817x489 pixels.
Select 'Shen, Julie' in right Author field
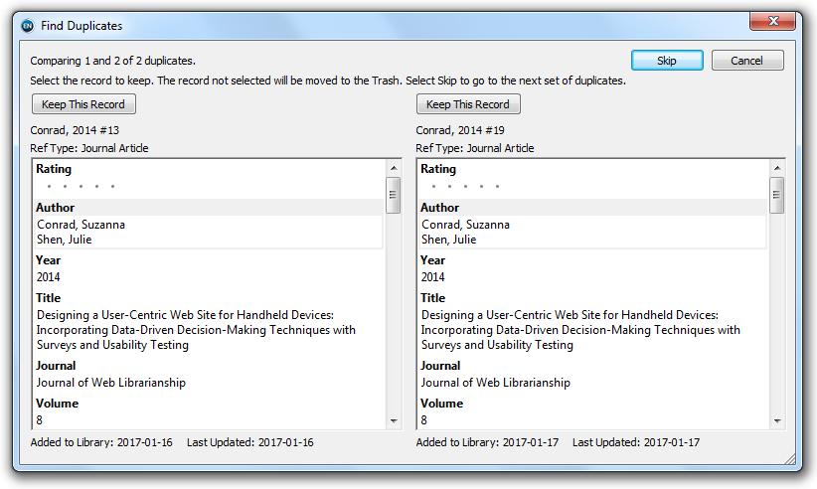pos(448,240)
